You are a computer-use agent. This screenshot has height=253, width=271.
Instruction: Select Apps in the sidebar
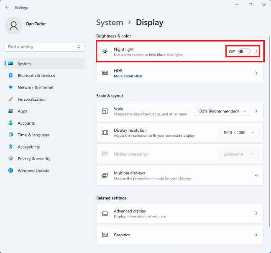point(23,111)
